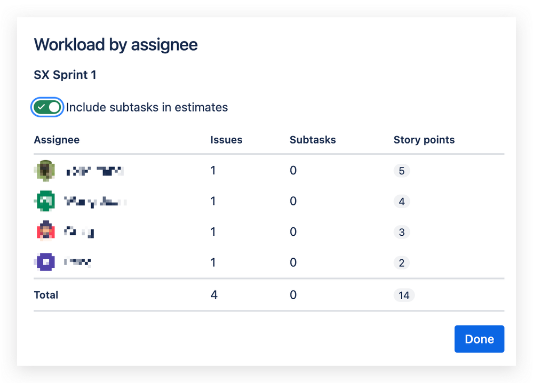Image resolution: width=533 pixels, height=383 pixels.
Task: Click the story points badge showing 5
Action: pos(401,171)
